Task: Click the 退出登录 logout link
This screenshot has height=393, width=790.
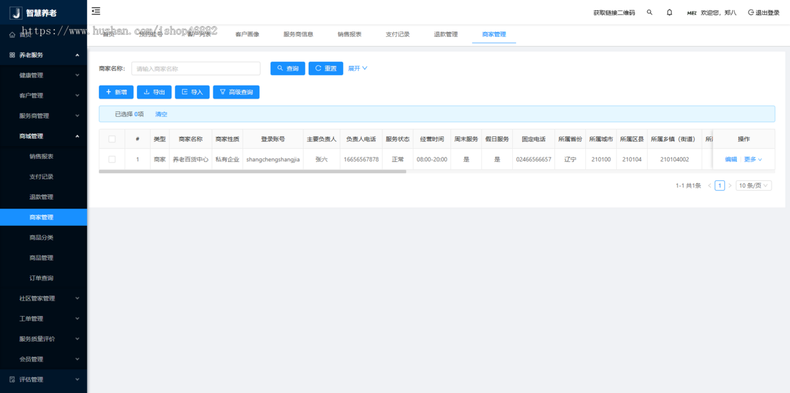Action: tap(764, 13)
